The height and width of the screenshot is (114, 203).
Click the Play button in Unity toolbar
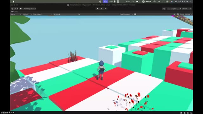[97, 9]
